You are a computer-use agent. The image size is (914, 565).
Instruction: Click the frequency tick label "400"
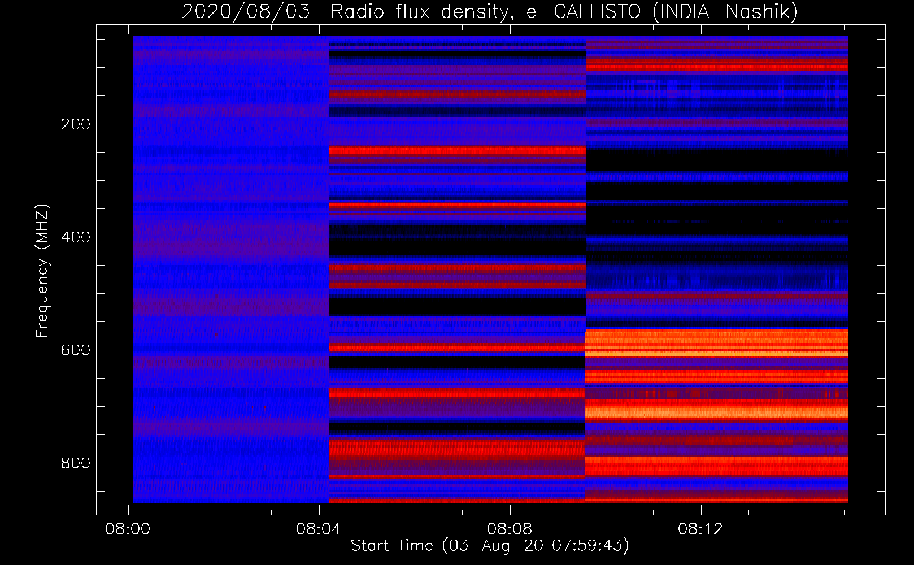76,237
